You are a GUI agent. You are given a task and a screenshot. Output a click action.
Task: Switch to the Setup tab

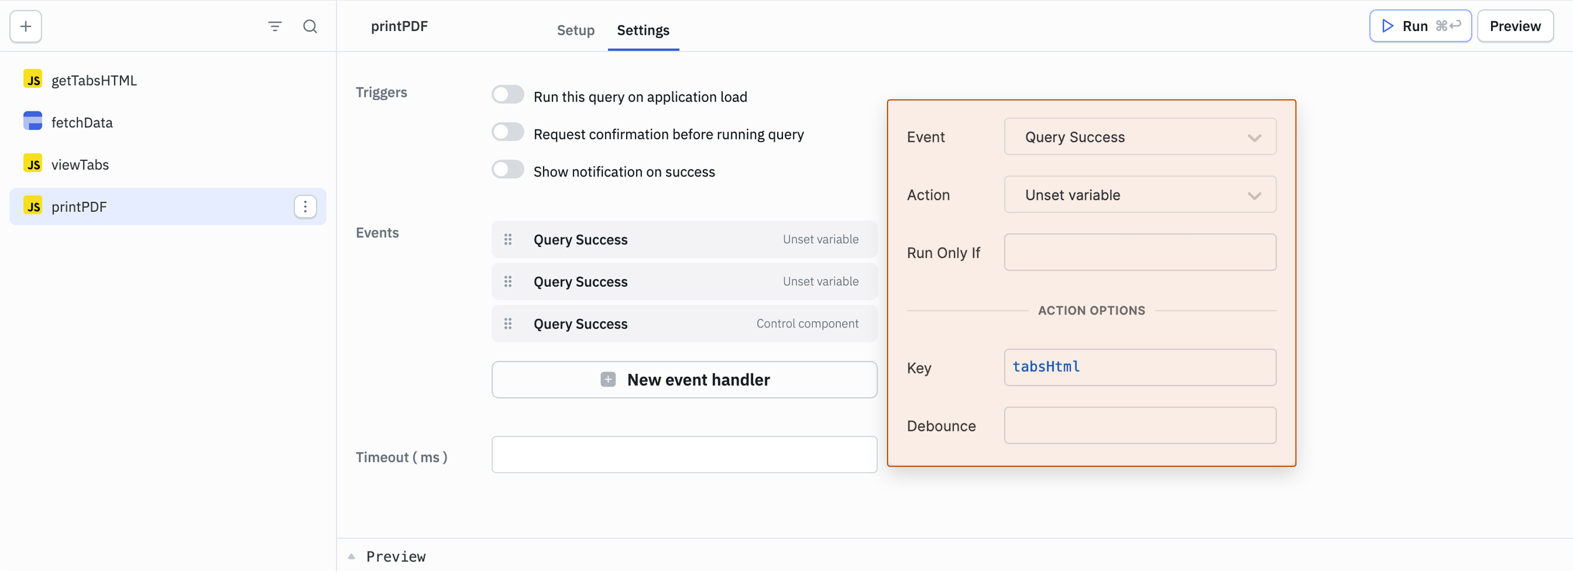point(575,30)
